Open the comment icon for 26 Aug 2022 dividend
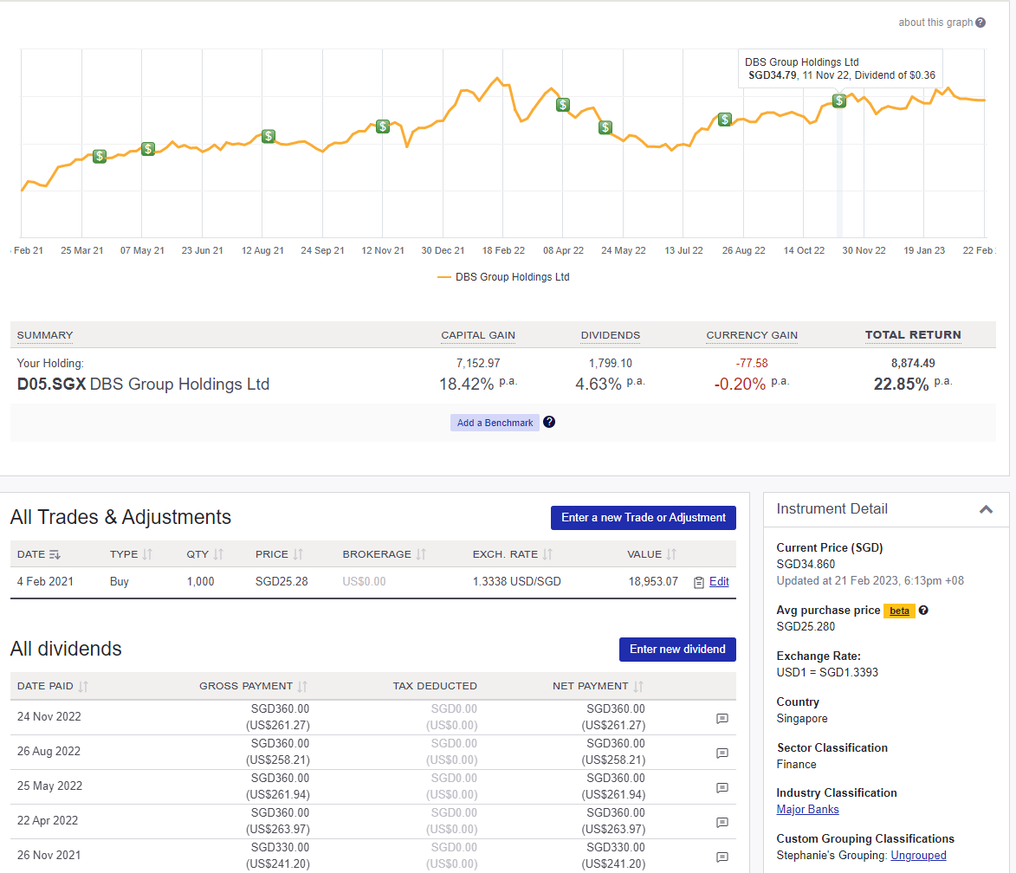 click(x=722, y=753)
